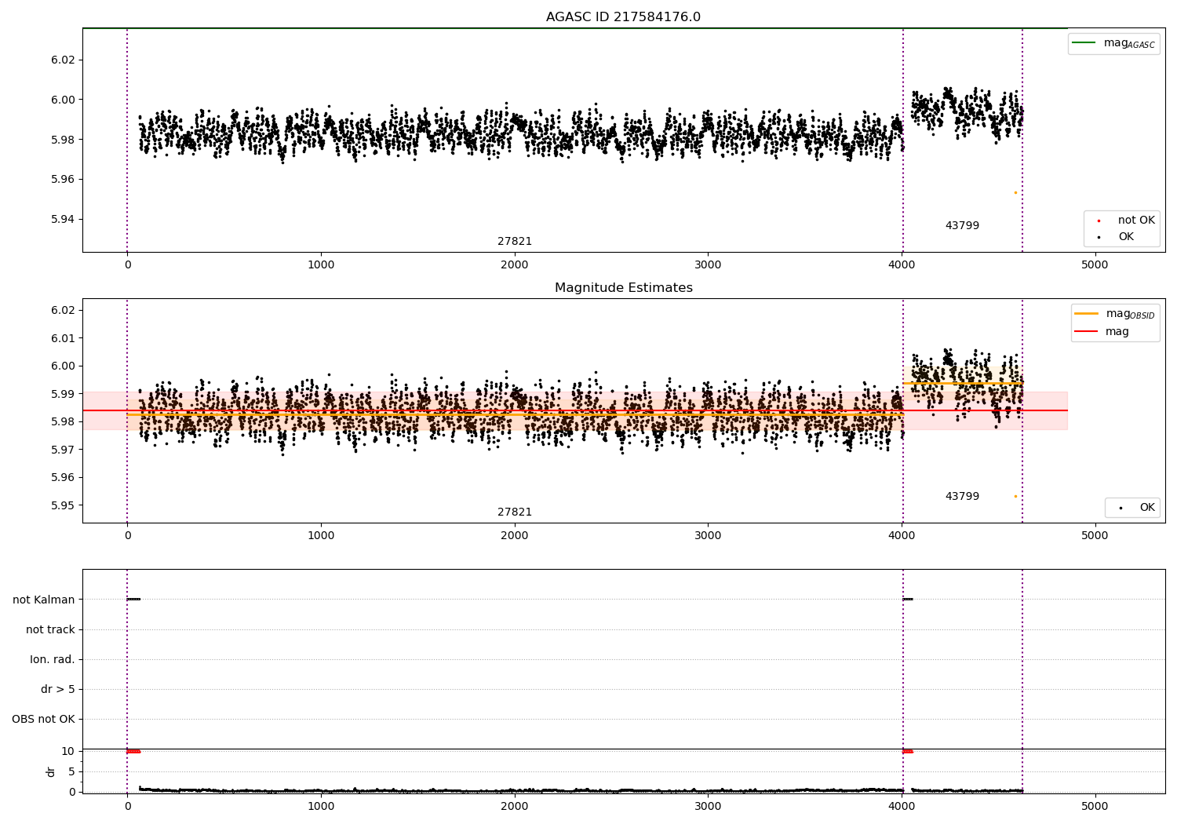Click the 2000 x-tick under the dr plot

(x=515, y=806)
